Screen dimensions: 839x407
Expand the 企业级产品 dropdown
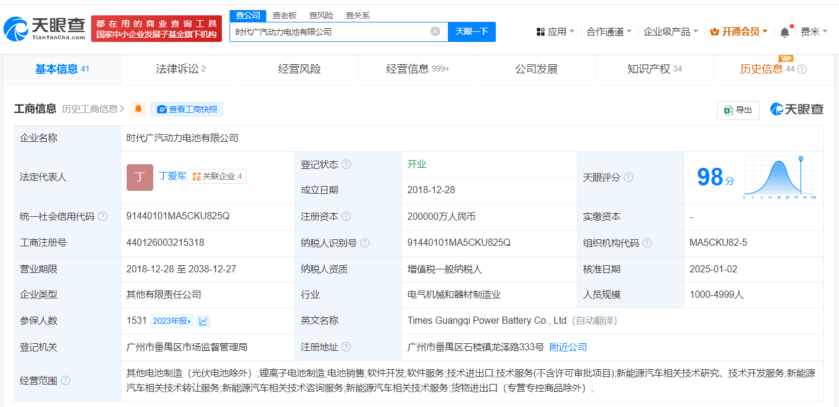pos(670,31)
